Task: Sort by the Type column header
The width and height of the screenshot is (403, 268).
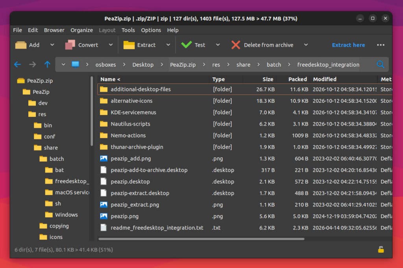Action: (x=218, y=79)
